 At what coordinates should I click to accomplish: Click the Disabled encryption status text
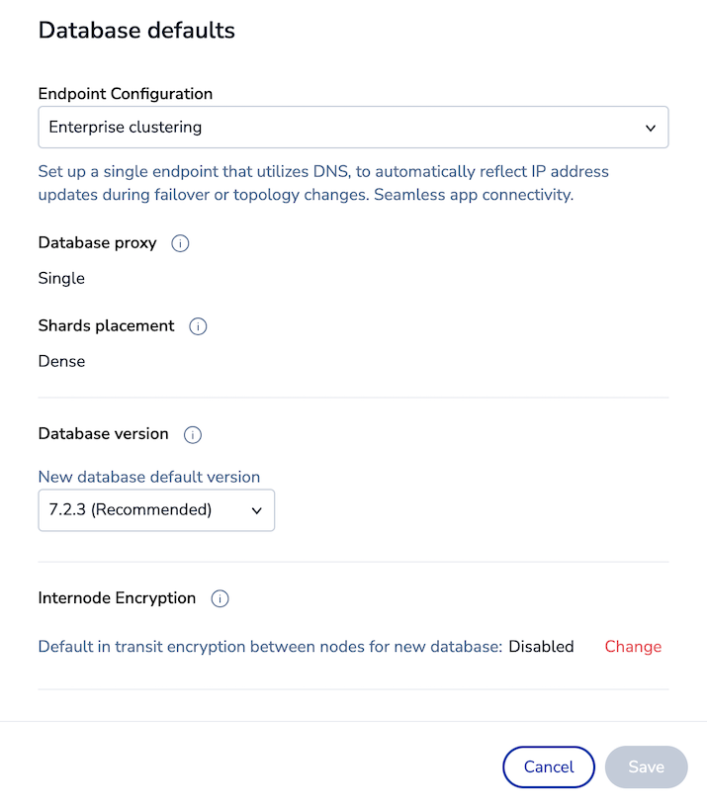pyautogui.click(x=541, y=647)
